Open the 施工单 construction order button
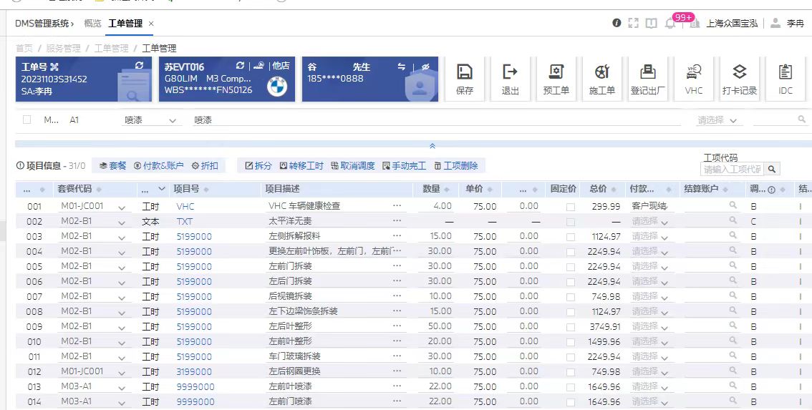Viewport: 812px width, 410px height. coord(601,79)
